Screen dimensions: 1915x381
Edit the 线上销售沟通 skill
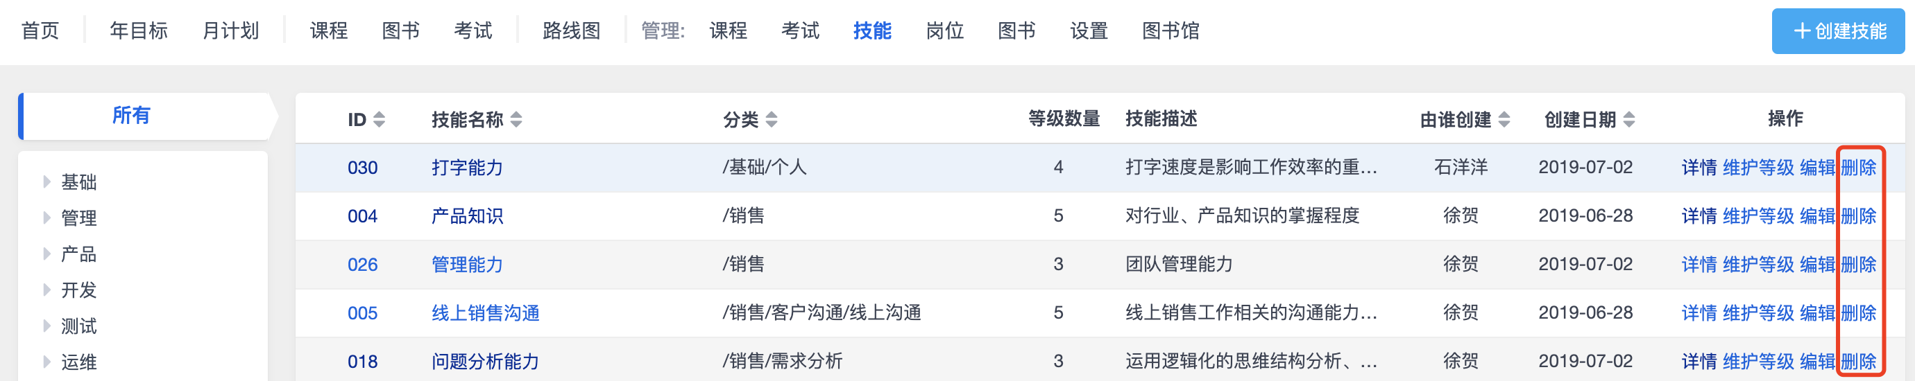pos(1817,312)
